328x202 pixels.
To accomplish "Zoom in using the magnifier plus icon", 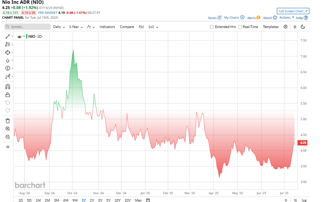I will (7, 129).
